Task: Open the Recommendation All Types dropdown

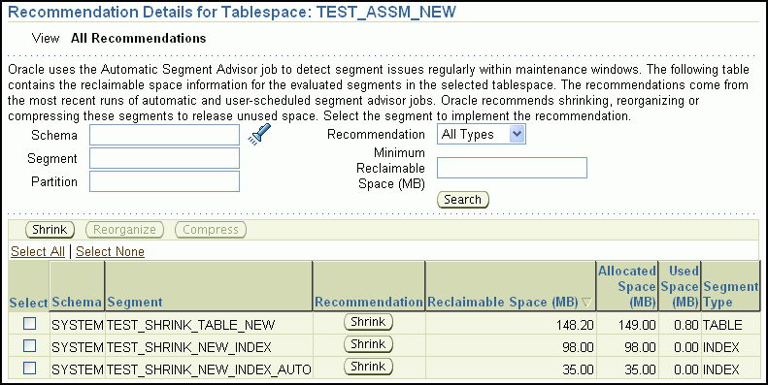Action: tap(481, 134)
